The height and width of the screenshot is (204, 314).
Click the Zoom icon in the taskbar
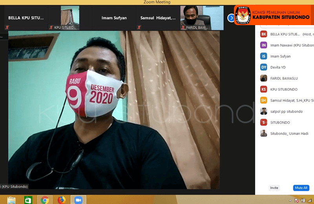[x=78, y=200]
